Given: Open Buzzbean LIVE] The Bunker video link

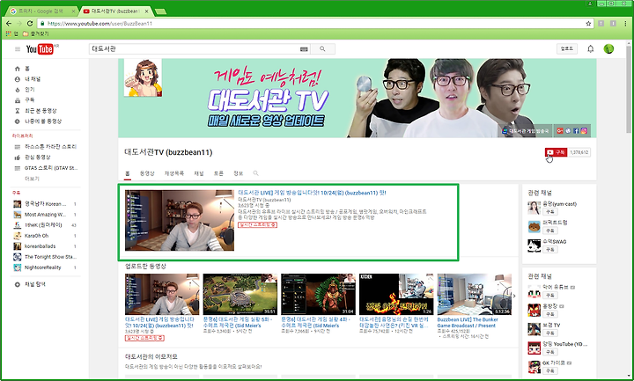Looking at the screenshot, I should (468, 322).
